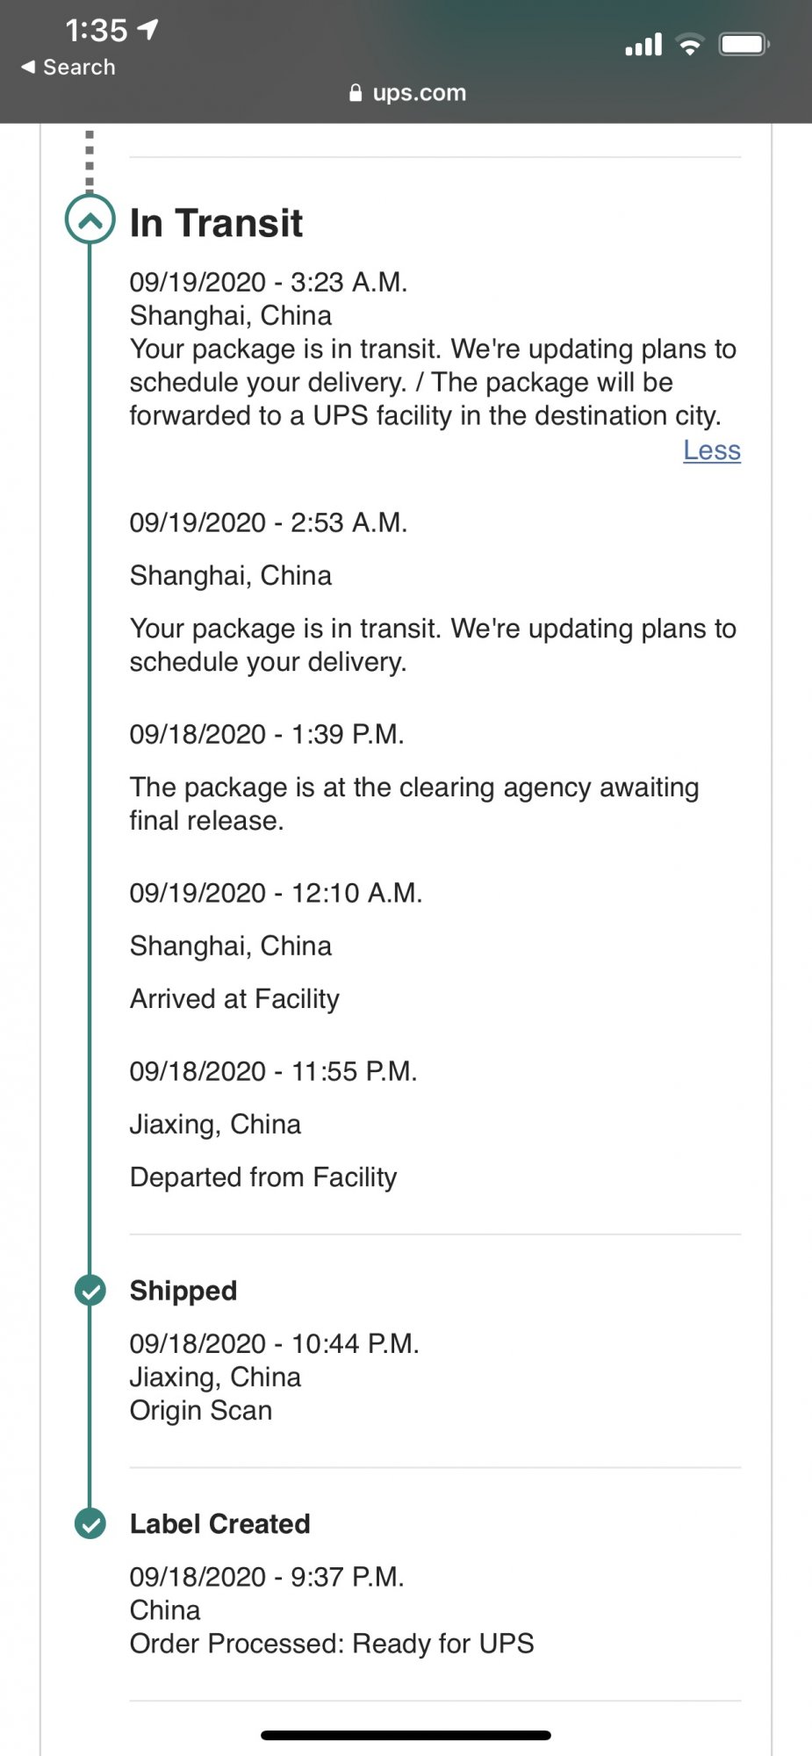Tap the dotted timeline segment above In Transit
This screenshot has width=812, height=1756.
[90, 161]
